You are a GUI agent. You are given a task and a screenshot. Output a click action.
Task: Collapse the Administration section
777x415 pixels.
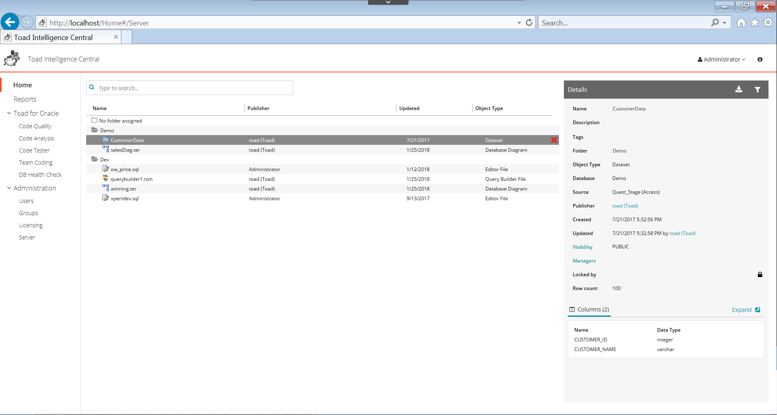(x=9, y=188)
